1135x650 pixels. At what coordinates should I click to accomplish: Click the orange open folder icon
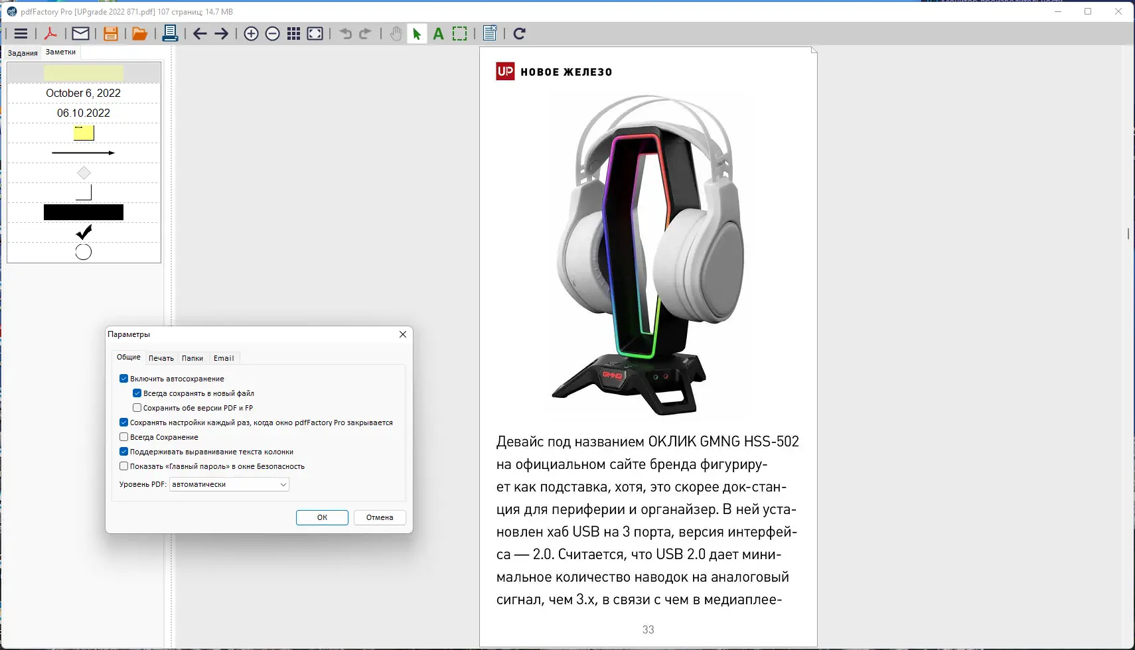point(139,34)
